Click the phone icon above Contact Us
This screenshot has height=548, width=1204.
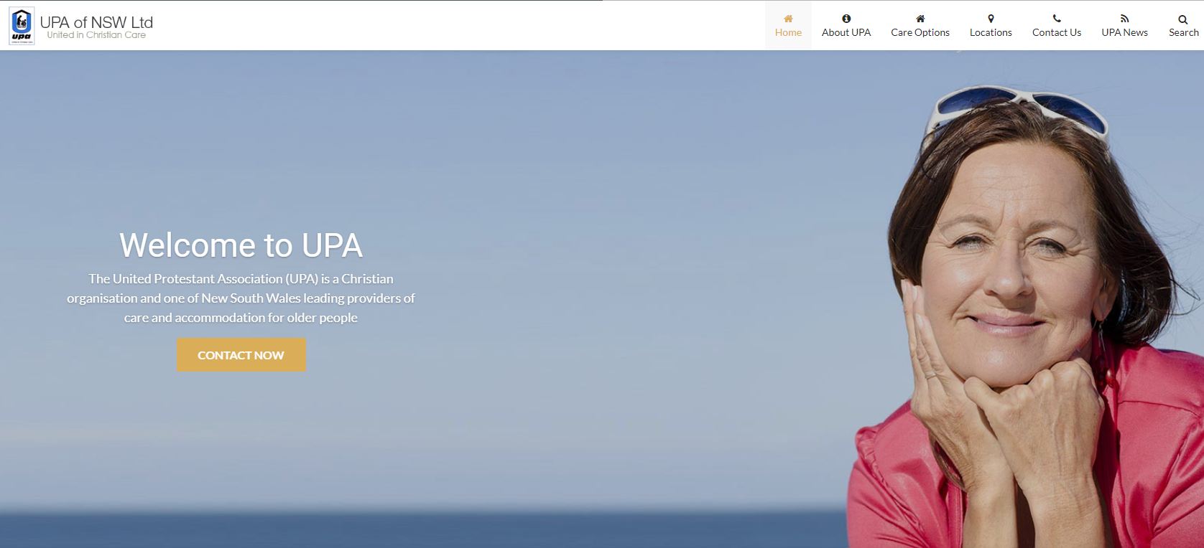pos(1057,19)
